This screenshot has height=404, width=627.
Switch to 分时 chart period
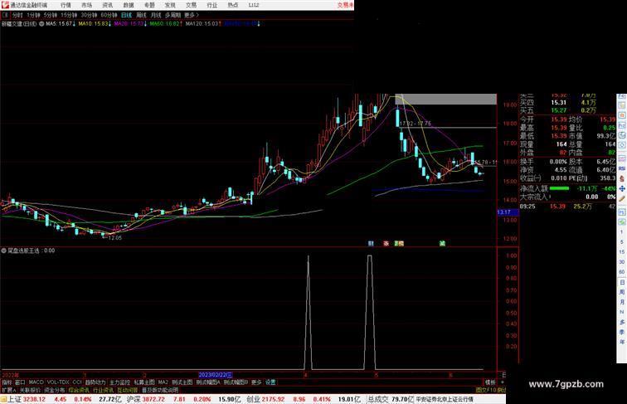[x=17, y=15]
